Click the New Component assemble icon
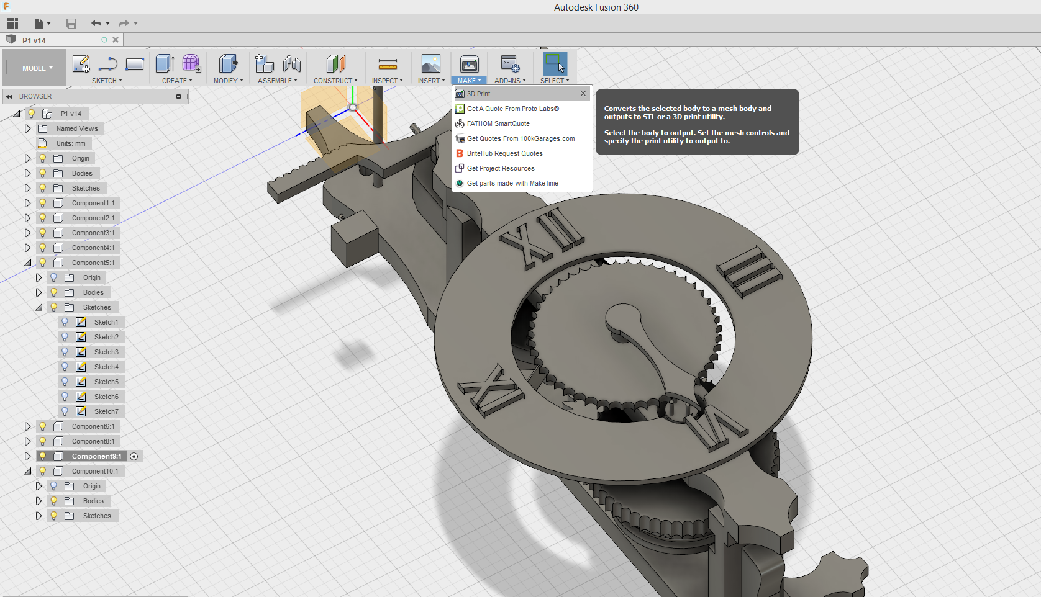The width and height of the screenshot is (1041, 597). click(265, 63)
